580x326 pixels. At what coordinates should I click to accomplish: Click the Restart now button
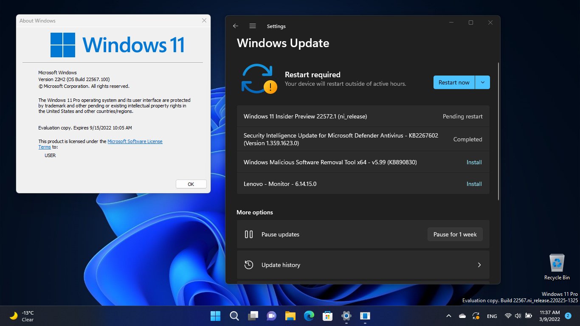[x=454, y=82]
